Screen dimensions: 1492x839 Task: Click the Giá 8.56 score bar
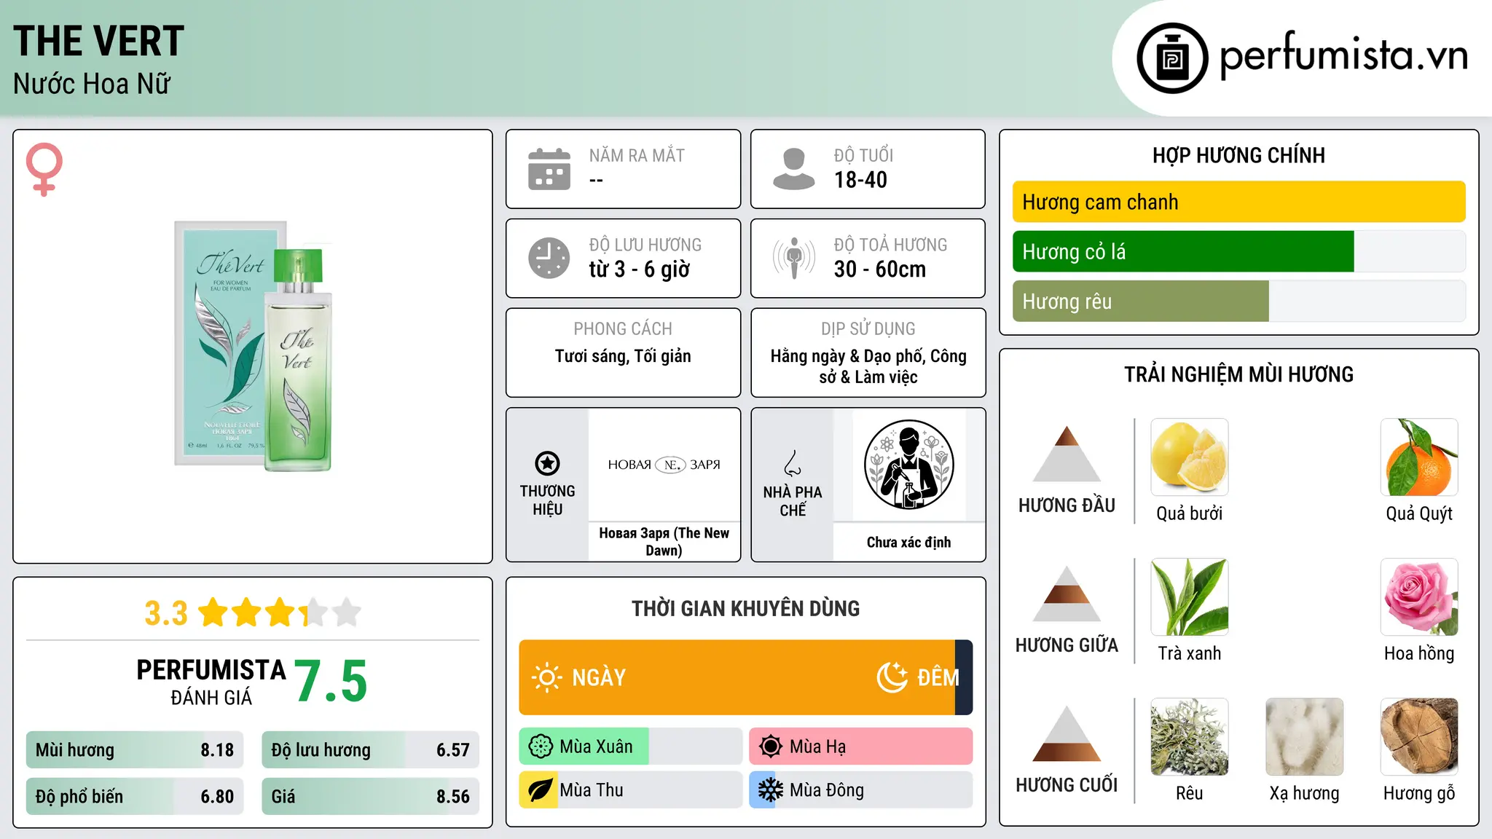pos(370,796)
